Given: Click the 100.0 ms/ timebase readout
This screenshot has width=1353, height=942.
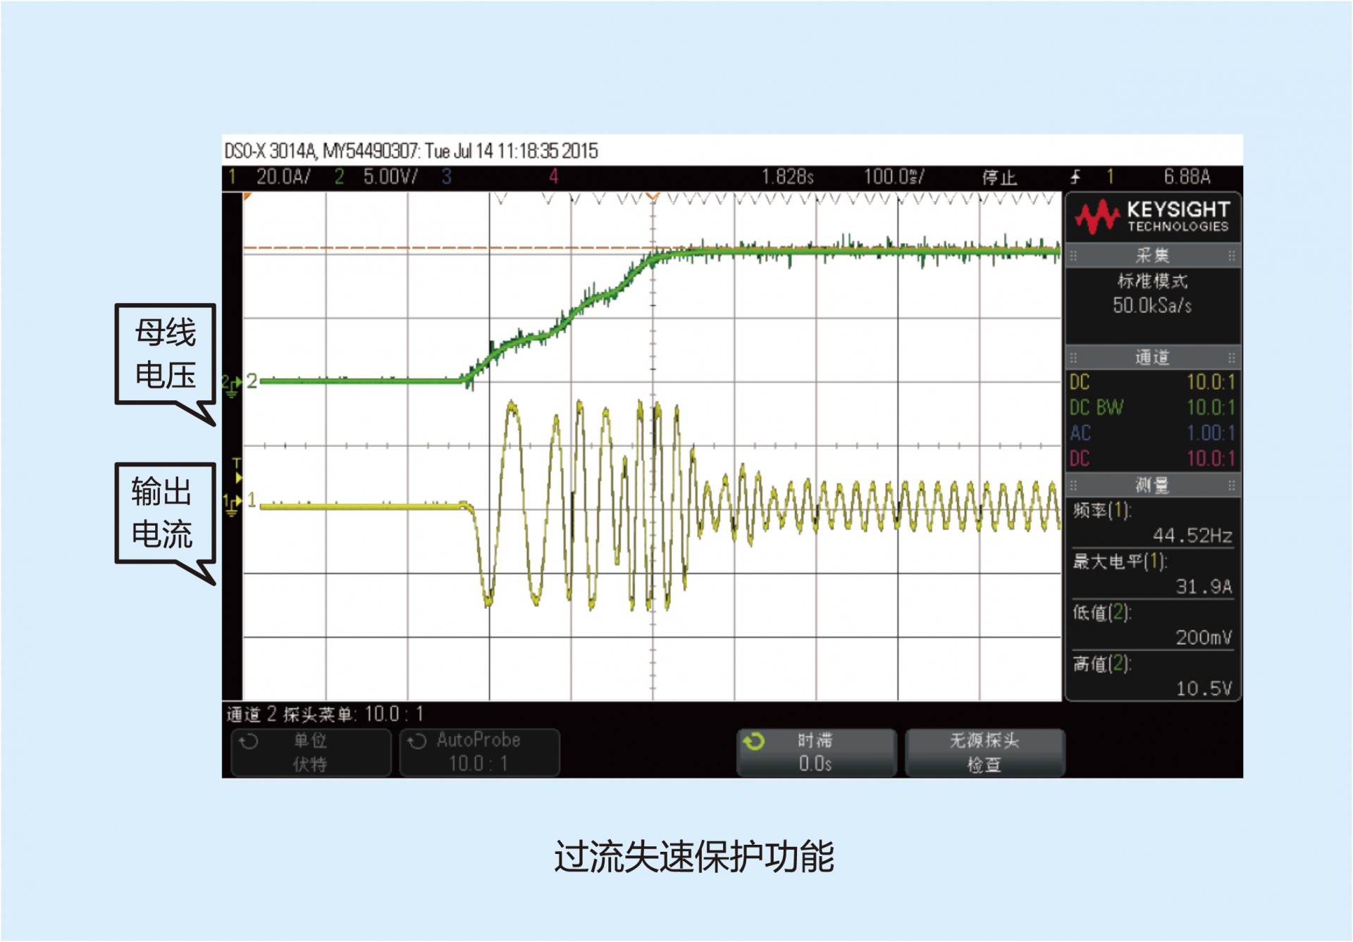Looking at the screenshot, I should [894, 177].
